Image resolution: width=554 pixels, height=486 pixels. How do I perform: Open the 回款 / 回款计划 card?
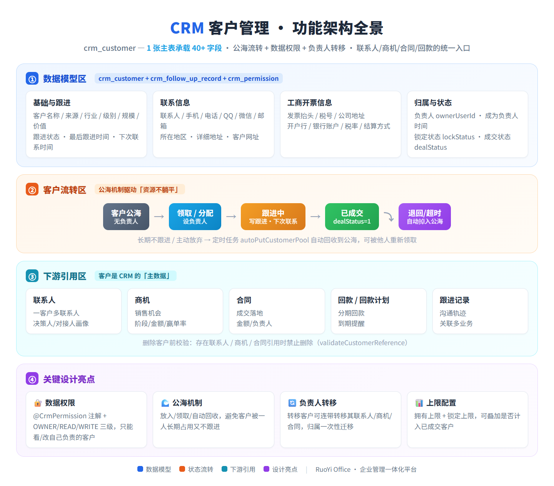coord(379,311)
